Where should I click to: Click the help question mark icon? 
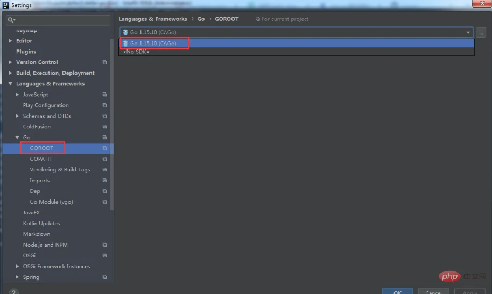click(13, 292)
